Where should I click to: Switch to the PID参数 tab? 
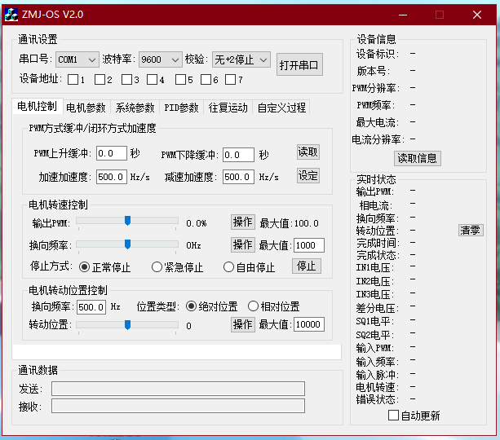coord(181,108)
